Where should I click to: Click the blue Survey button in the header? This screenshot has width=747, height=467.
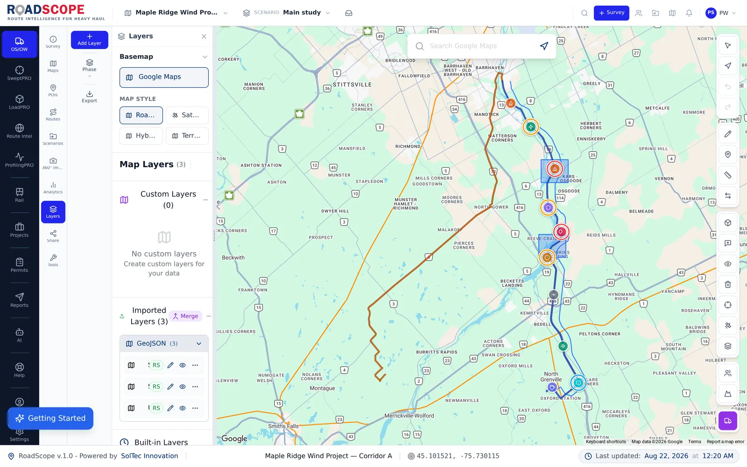pos(612,13)
